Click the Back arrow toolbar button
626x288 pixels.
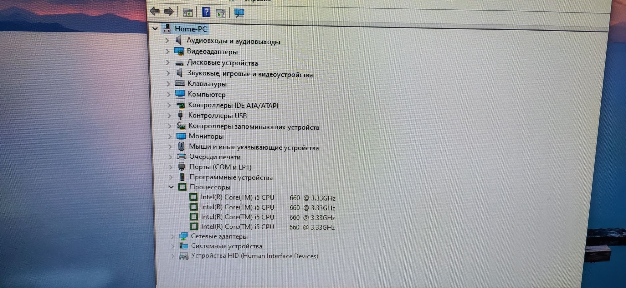(155, 12)
